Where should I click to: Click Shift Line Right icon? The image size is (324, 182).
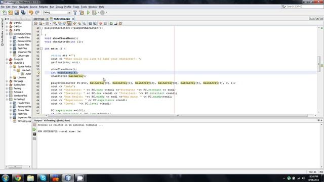pyautogui.click(x=95, y=24)
